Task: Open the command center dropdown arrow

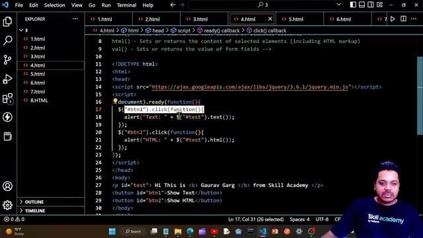Action: (338, 5)
